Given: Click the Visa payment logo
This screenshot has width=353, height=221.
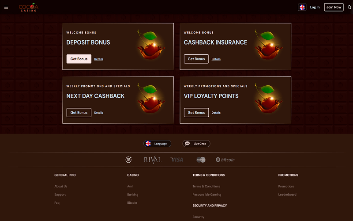Looking at the screenshot, I should click(x=177, y=160).
